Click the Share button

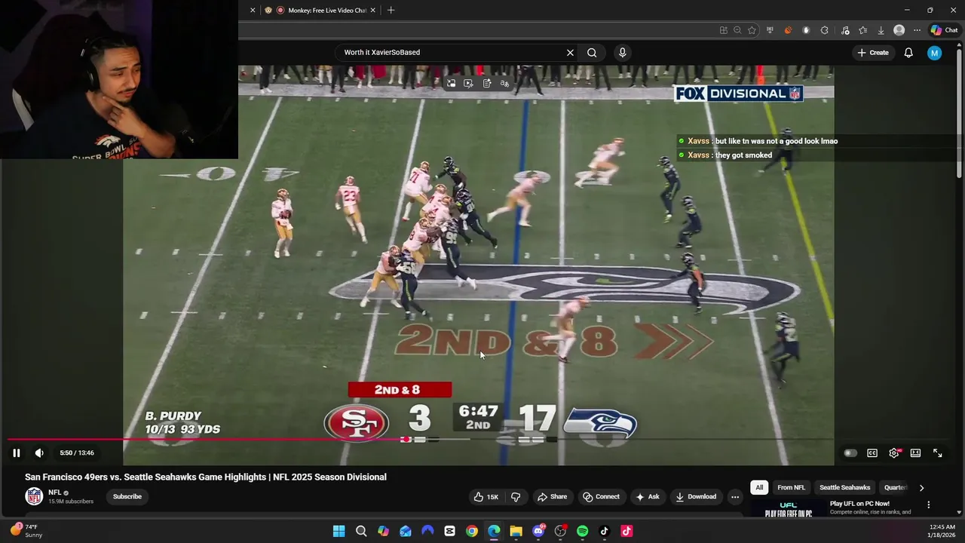tap(552, 497)
